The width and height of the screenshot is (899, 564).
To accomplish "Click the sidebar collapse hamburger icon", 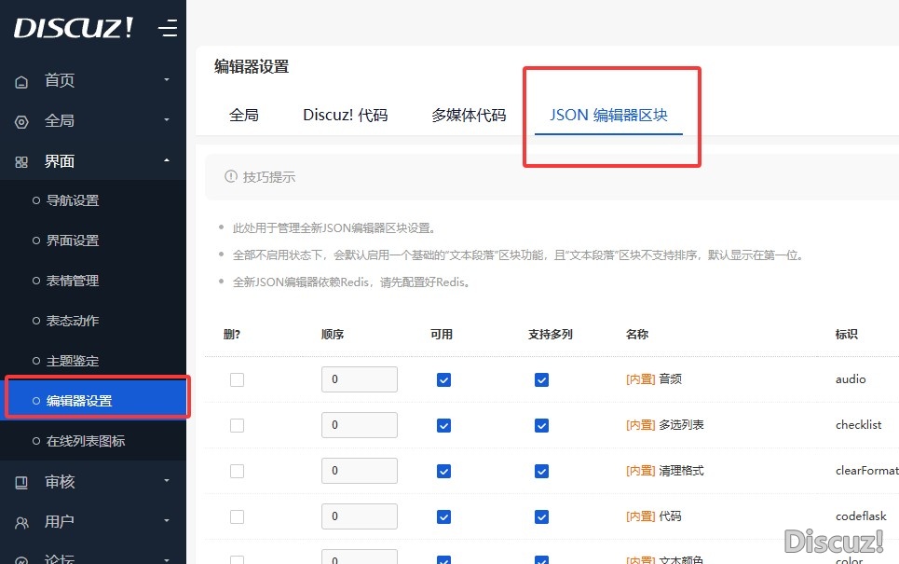I will [168, 28].
